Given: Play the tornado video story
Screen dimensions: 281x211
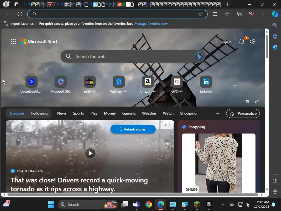Looking at the screenshot, I should point(90,153).
